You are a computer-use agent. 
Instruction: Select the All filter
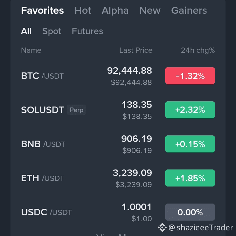[x=26, y=31]
